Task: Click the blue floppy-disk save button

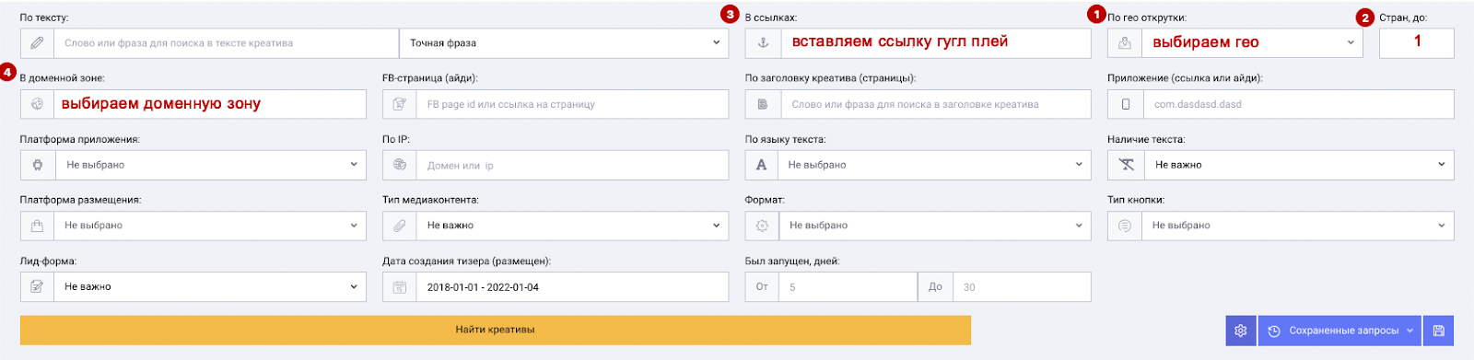Action: [1439, 331]
